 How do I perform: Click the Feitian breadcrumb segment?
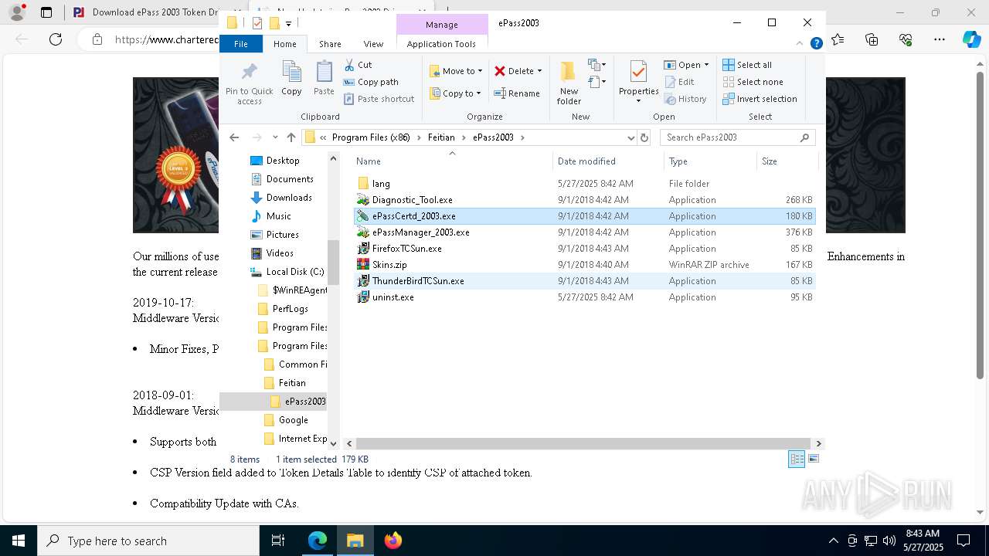pyautogui.click(x=441, y=137)
